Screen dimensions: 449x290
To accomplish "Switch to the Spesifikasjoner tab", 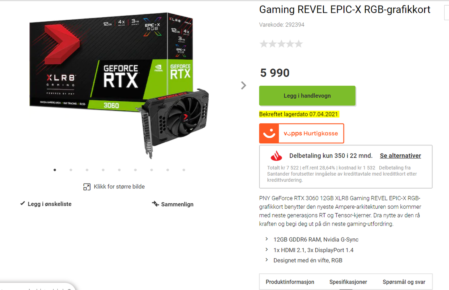I will (x=348, y=282).
